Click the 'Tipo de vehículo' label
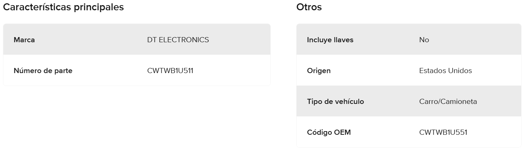Screen dimensions: 526x159 click(x=335, y=101)
